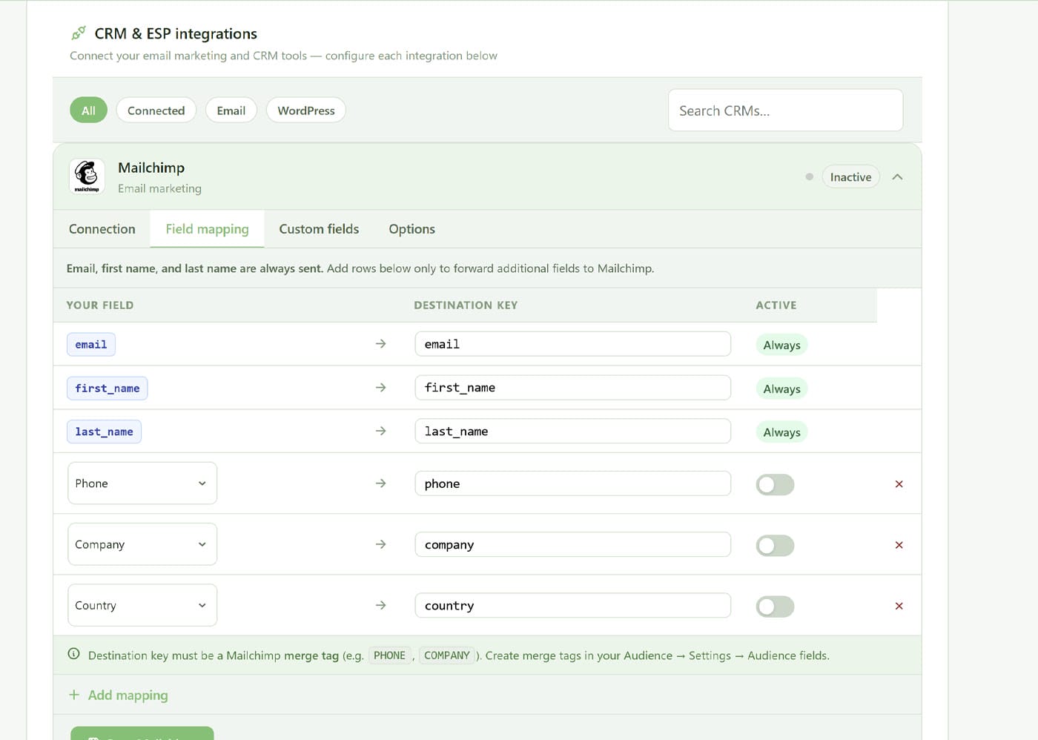
Task: Click the arrow icon in the Phone row
Action: (x=381, y=483)
